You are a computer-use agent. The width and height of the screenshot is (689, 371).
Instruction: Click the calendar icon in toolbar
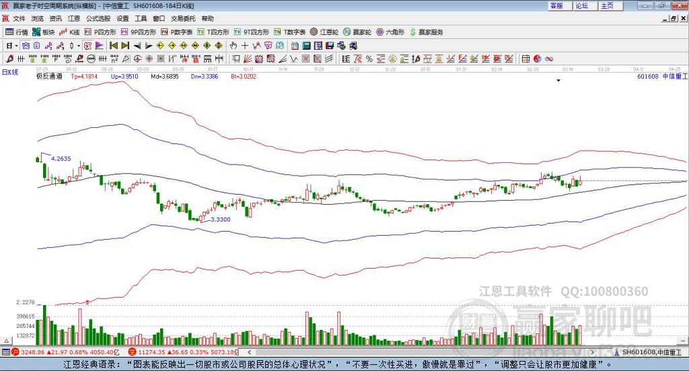295,46
